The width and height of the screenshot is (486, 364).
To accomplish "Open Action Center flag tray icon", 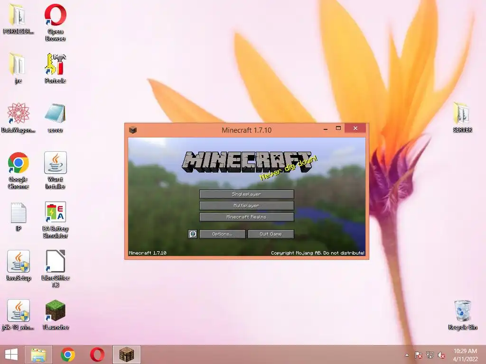I will tap(418, 355).
